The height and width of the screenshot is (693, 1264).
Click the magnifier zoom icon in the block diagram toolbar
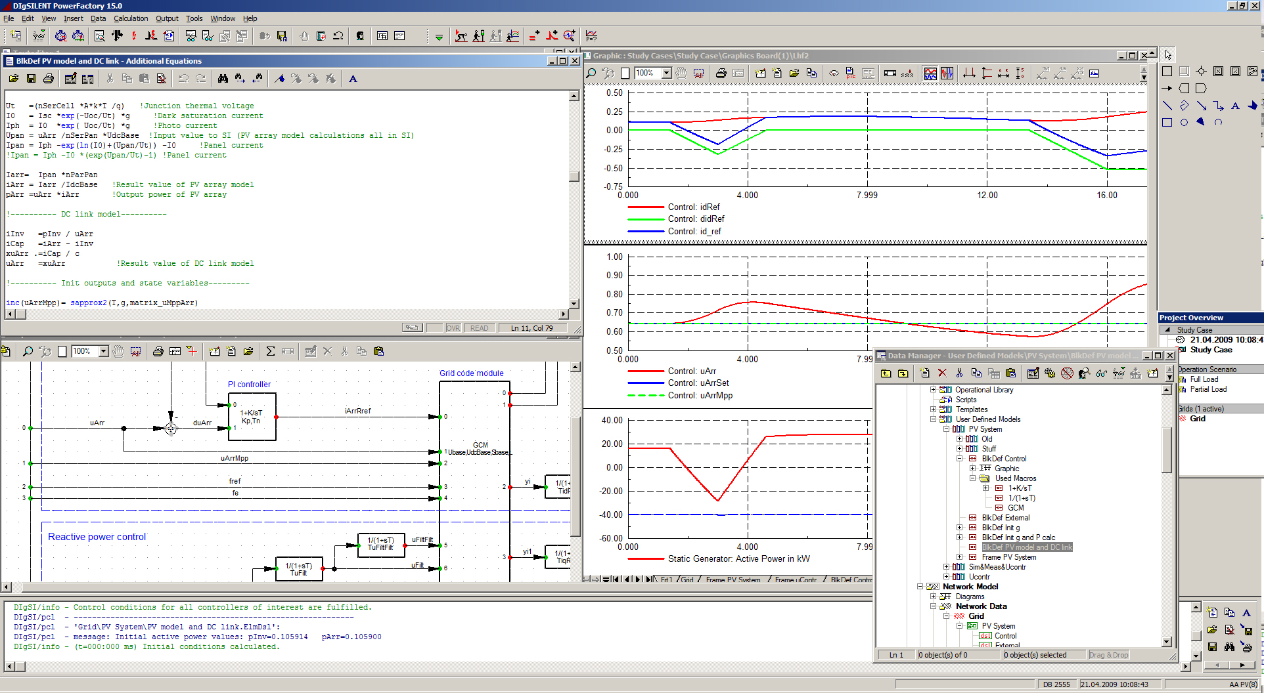28,351
